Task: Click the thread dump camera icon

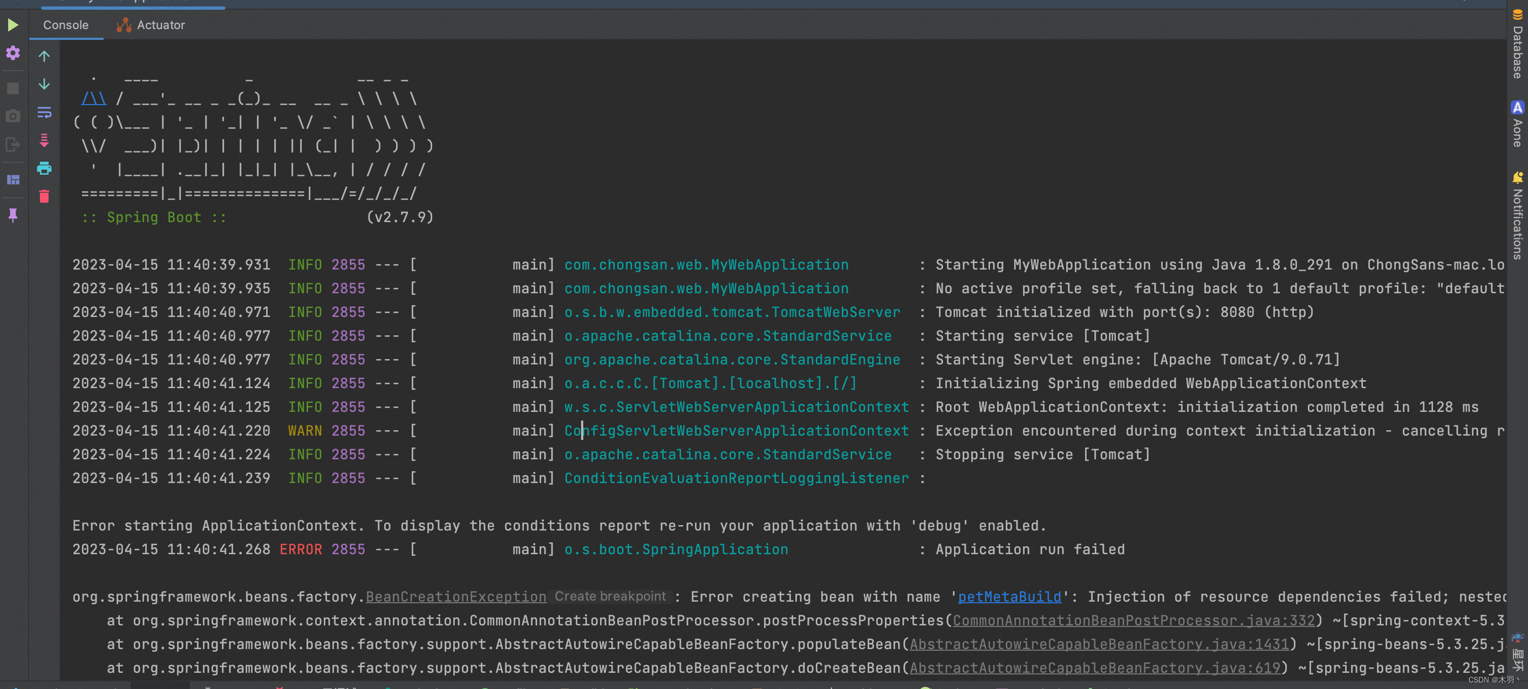Action: (12, 116)
